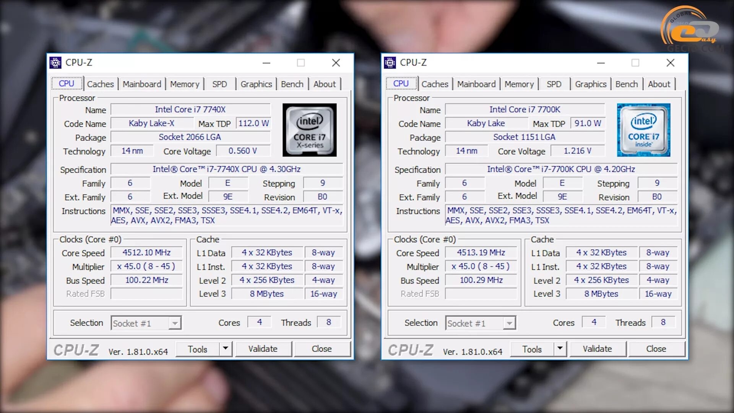Click Validate button in right CPU-Z window
The image size is (734, 413).
598,349
